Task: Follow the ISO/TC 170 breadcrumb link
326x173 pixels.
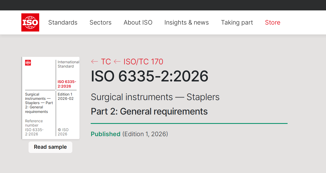Action: click(x=143, y=62)
